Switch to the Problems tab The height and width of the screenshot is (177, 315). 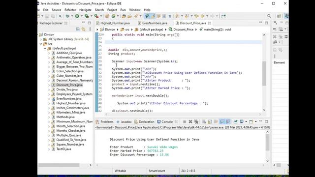(105, 122)
